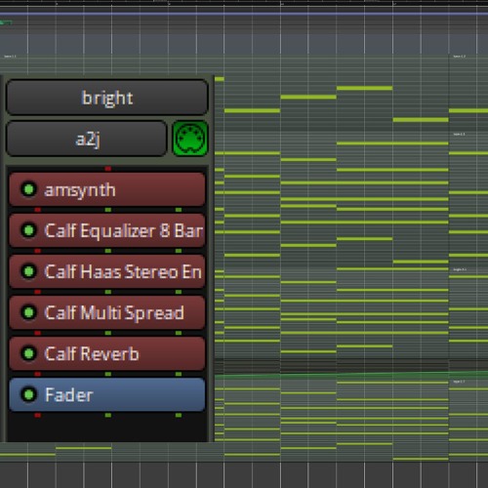
Task: Select the blue Fader processor entry
Action: [x=107, y=394]
